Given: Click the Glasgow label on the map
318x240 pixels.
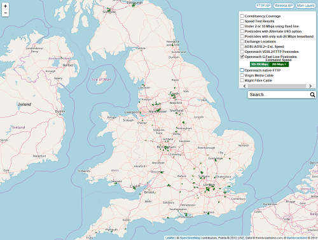Looking at the screenshot, I should coord(109,12).
